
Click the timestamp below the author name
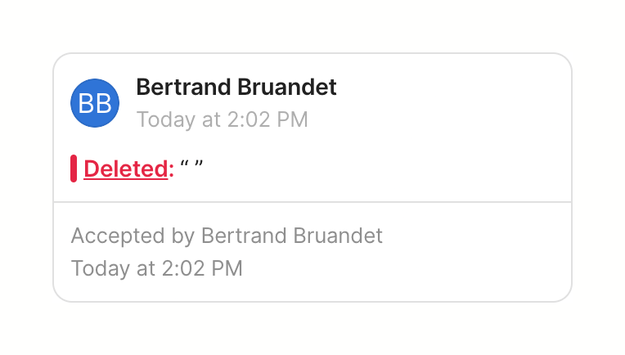pos(222,119)
